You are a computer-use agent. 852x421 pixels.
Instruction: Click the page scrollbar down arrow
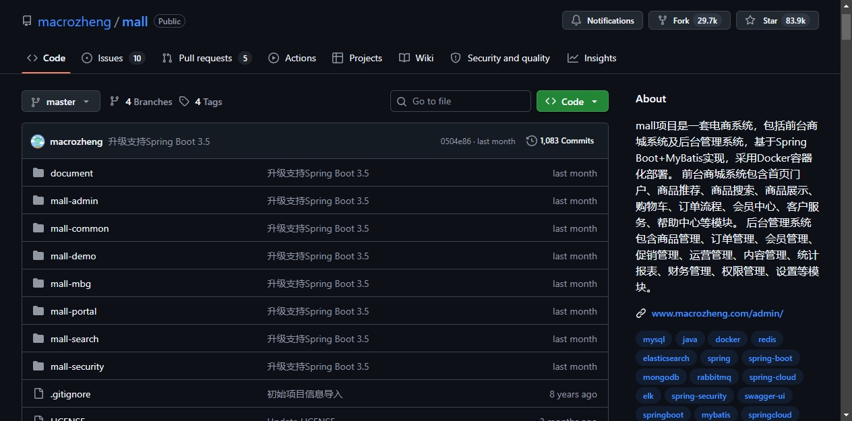(847, 415)
